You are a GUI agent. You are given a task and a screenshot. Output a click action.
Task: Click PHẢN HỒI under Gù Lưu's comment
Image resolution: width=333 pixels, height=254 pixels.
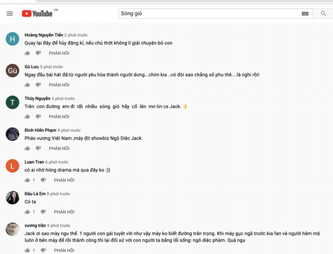click(59, 85)
